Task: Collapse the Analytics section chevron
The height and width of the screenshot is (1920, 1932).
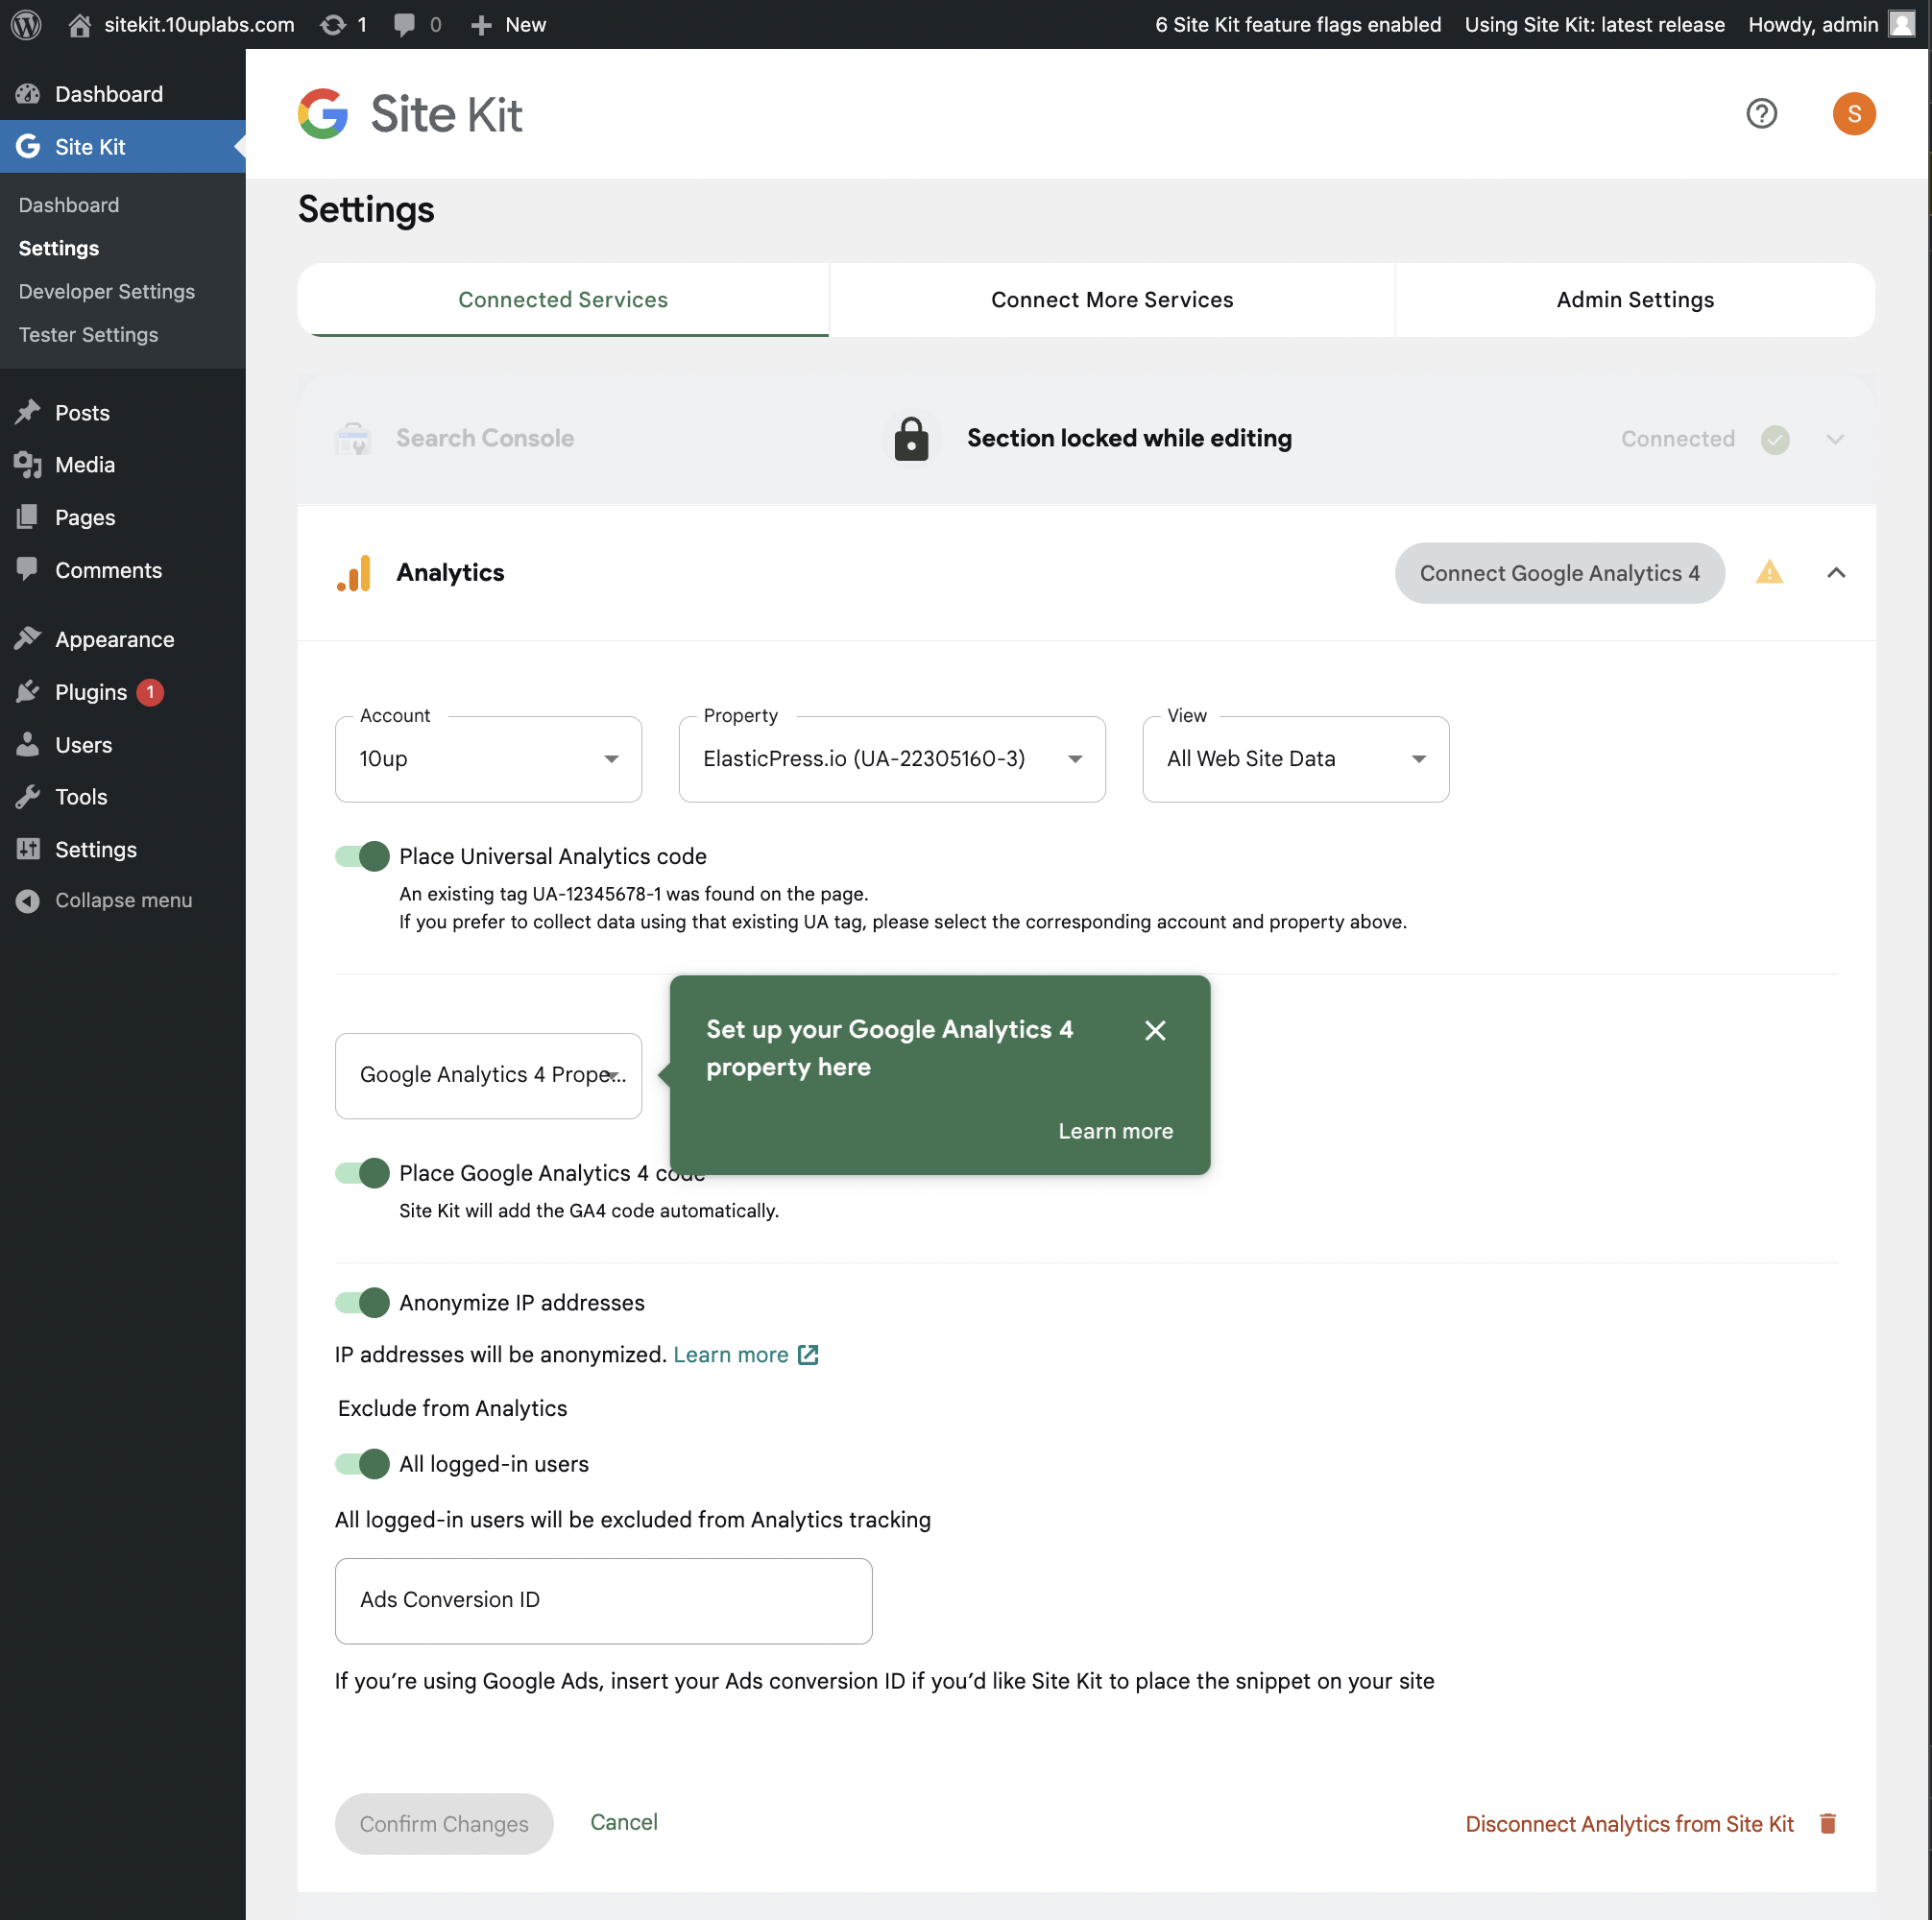Action: (x=1836, y=573)
